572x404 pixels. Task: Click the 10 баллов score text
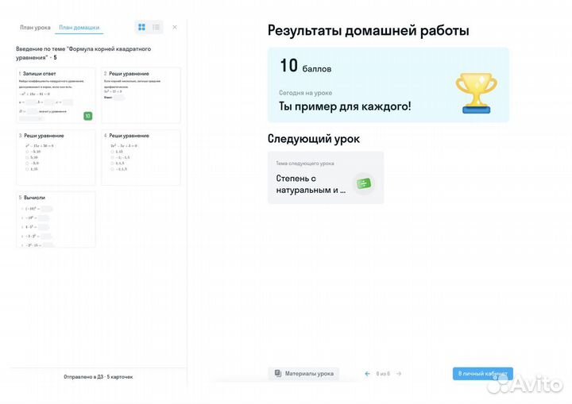tap(306, 66)
